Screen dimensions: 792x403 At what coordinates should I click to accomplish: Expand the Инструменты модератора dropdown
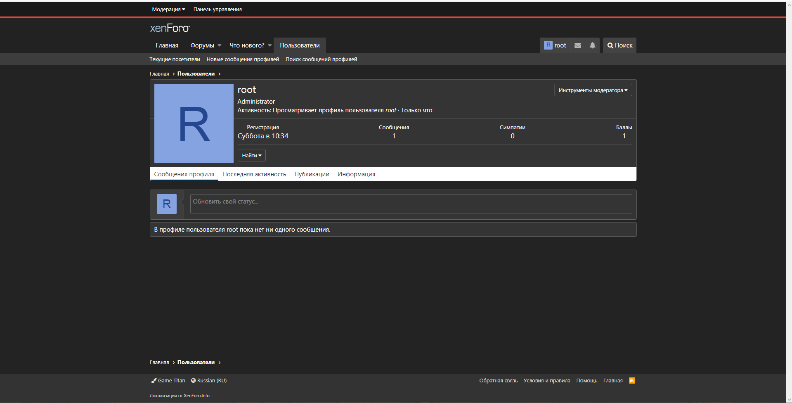593,90
